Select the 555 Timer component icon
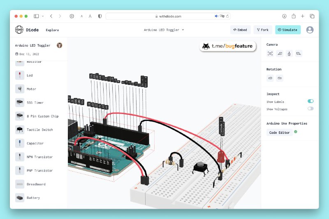The image size is (329, 219). (x=19, y=103)
